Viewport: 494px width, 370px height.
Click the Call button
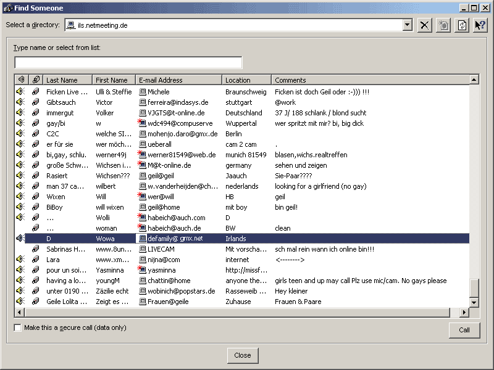[x=464, y=330]
